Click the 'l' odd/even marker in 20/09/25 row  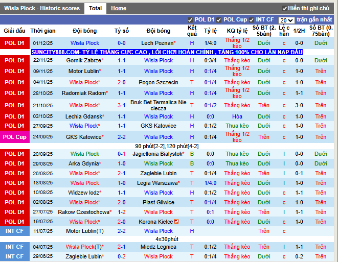pyautogui.click(x=284, y=154)
